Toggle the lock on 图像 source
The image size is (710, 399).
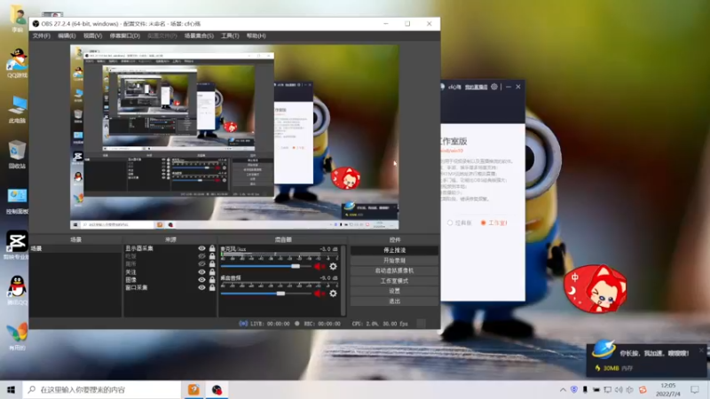pyautogui.click(x=212, y=279)
